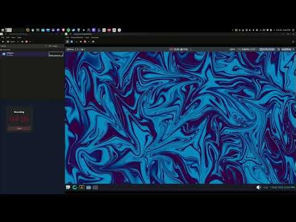Image resolution: width=296 pixels, height=222 pixels.
Task: Click guest volume speaker icon
Action: click(258, 187)
